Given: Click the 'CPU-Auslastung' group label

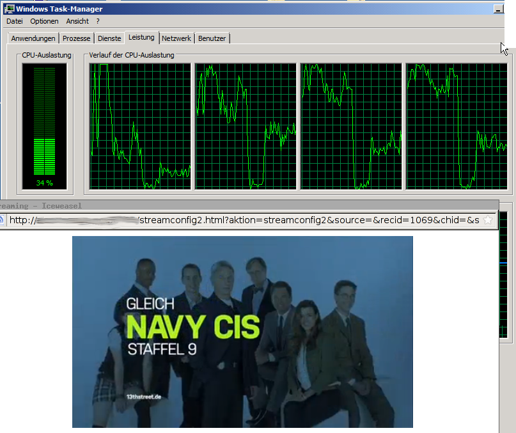Looking at the screenshot, I should coord(47,55).
